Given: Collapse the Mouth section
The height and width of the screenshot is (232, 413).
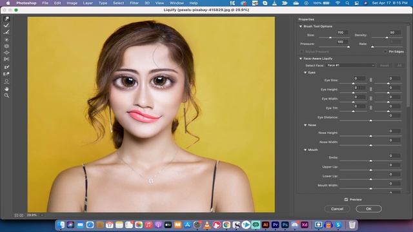Looking at the screenshot, I should coord(305,150).
